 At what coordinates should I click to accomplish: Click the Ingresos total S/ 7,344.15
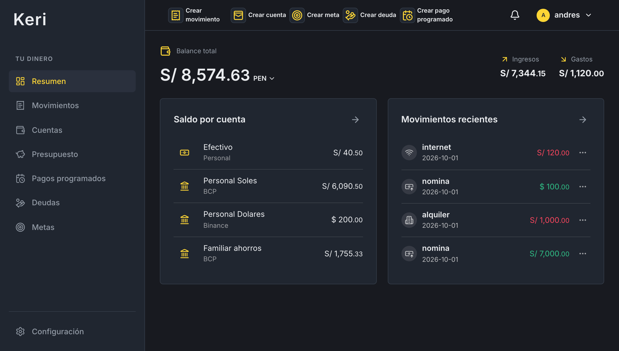coord(523,73)
